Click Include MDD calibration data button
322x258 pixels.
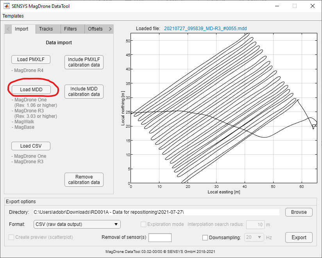[84, 92]
